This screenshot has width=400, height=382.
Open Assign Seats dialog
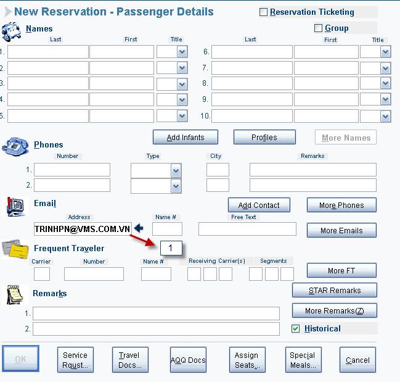click(x=247, y=360)
